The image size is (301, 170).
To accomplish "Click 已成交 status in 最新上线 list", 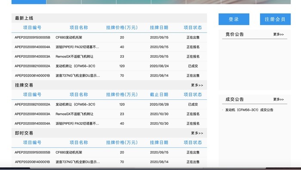I will click(193, 66).
